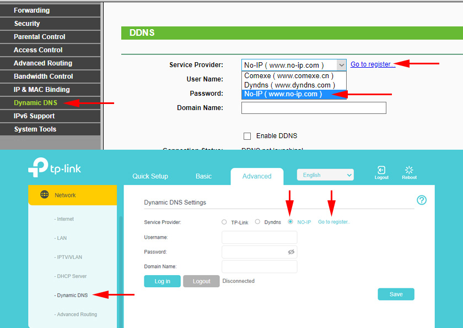The image size is (463, 328).
Task: Click the Reboot icon in header
Action: [409, 171]
